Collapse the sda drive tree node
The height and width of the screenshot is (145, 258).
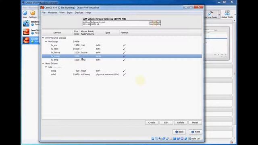click(x=46, y=67)
